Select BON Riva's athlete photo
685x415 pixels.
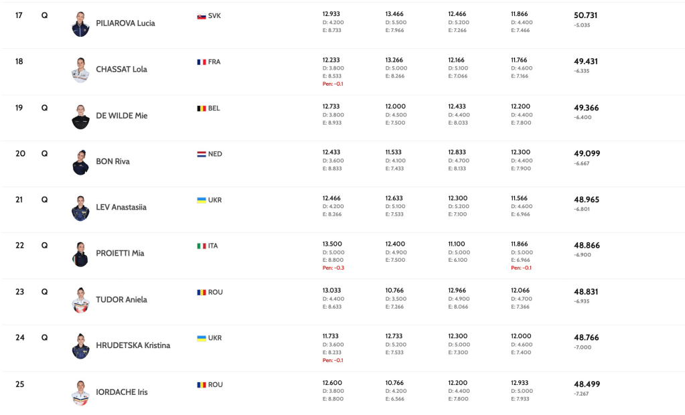tap(80, 163)
